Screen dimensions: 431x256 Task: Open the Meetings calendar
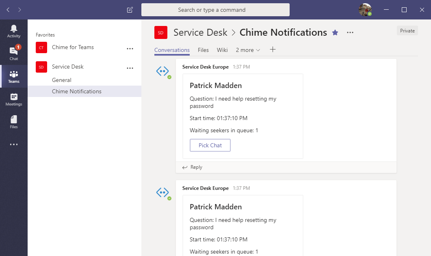14,99
